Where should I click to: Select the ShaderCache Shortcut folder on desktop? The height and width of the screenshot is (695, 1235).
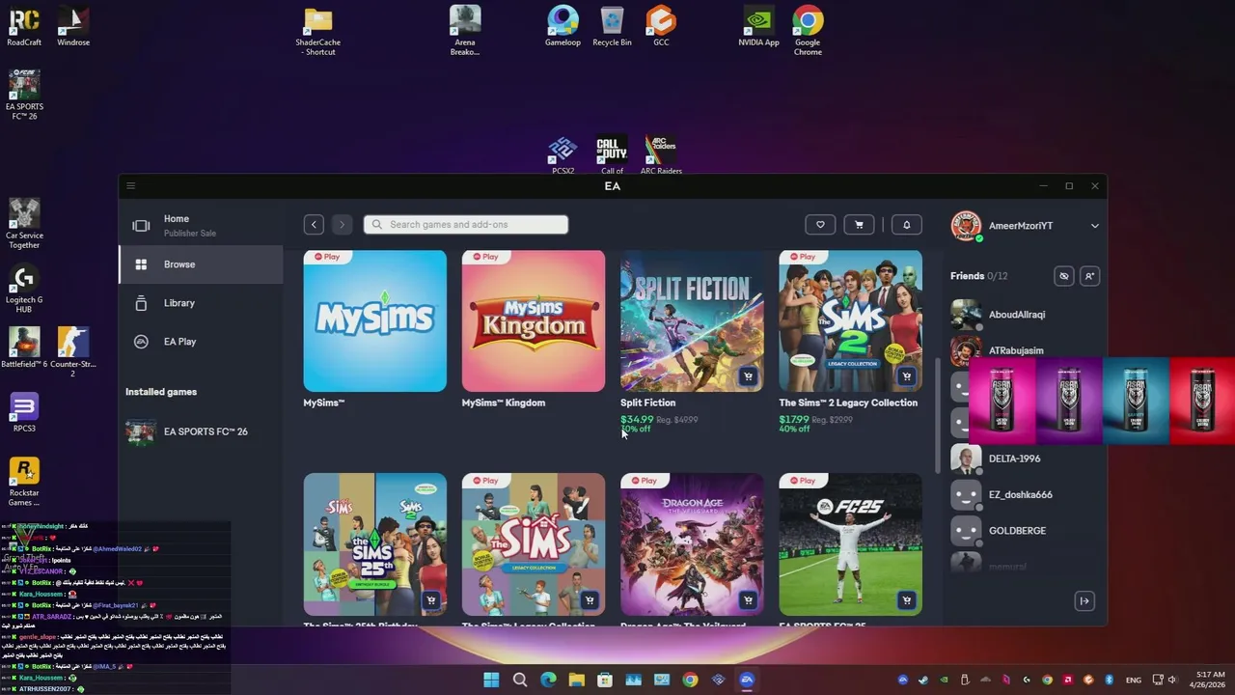click(318, 32)
